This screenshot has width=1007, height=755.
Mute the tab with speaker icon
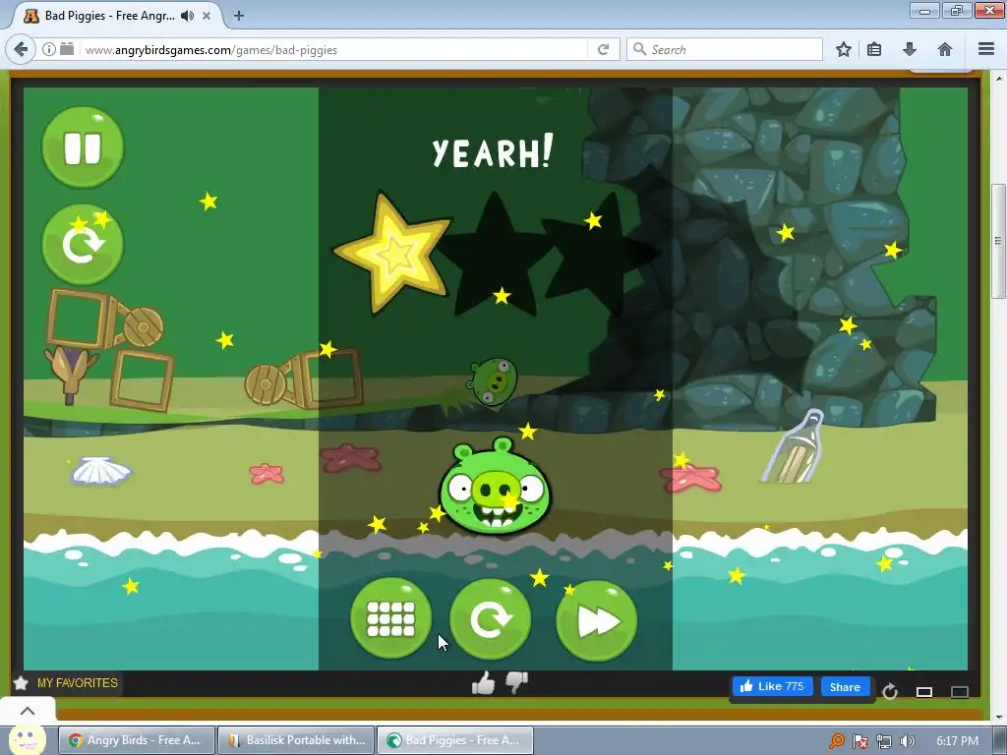187,16
